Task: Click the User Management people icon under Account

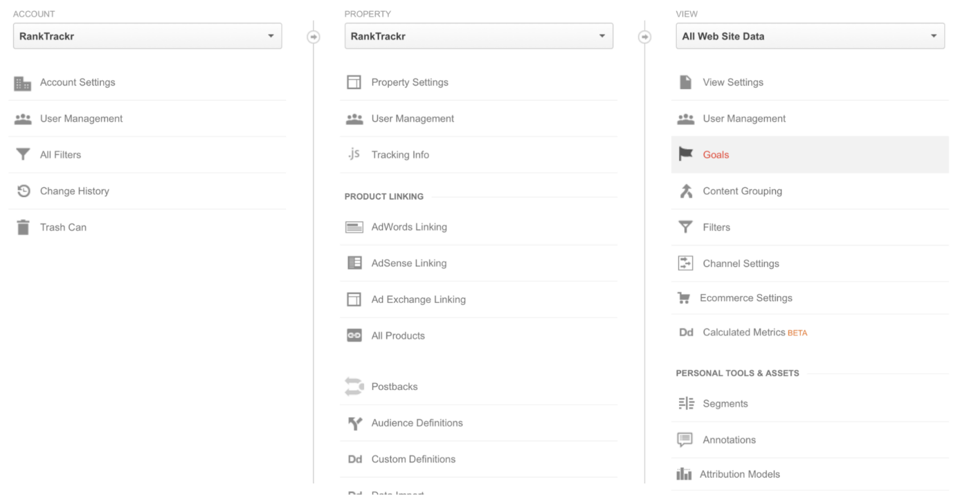Action: [23, 119]
